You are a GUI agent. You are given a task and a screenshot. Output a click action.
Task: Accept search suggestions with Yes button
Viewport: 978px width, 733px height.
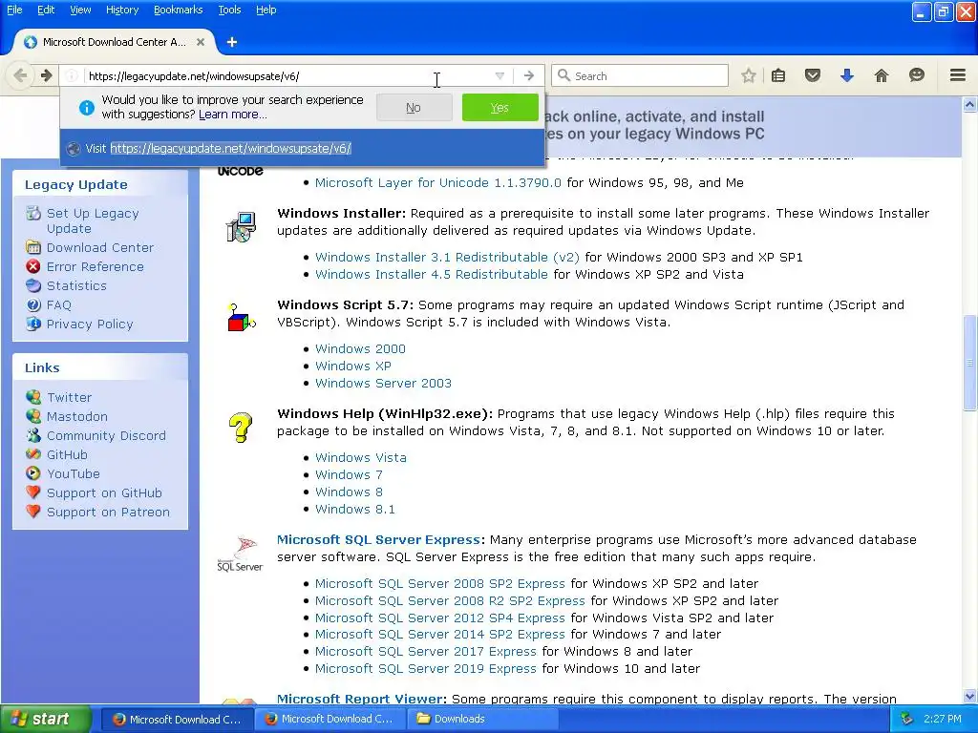[x=500, y=107]
